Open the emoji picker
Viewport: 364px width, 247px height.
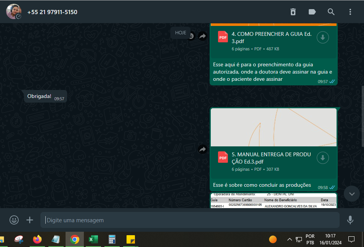click(14, 220)
